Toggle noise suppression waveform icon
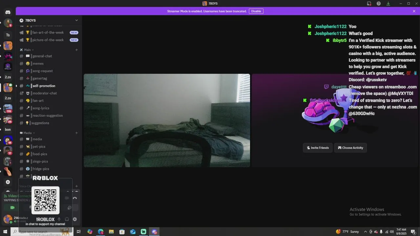The height and width of the screenshot is (236, 420). tap(67, 198)
